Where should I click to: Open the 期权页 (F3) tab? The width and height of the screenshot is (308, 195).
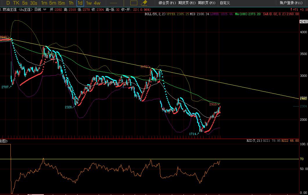click(x=207, y=3)
